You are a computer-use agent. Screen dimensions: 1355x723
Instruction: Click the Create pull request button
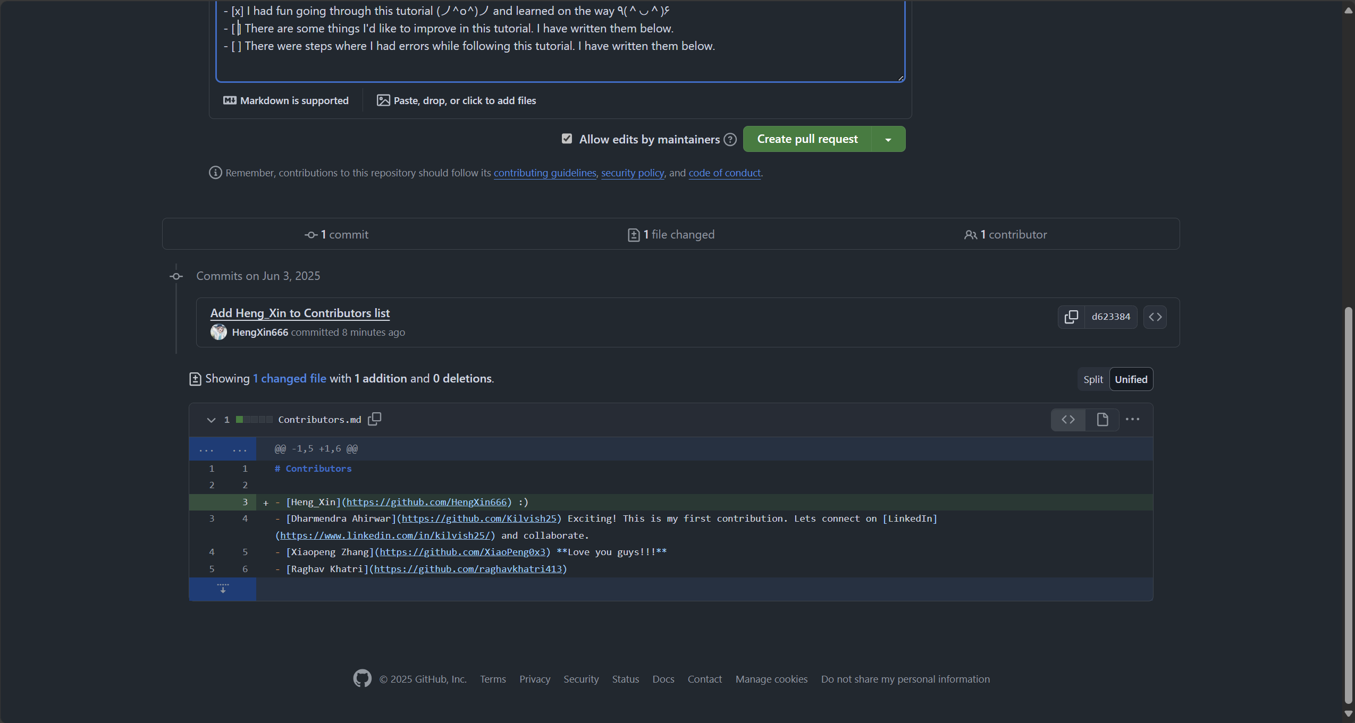[x=807, y=139]
